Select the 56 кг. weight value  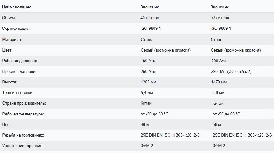[x=217, y=124]
